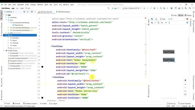195x110 pixels.
Task: Click the LinearLayout breadcrumb
Action: [51, 101]
